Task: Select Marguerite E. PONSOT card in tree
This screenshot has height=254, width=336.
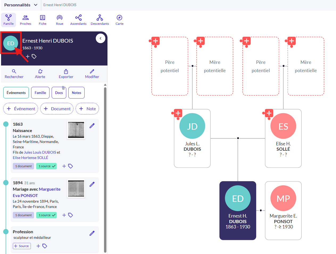Action: (283, 210)
